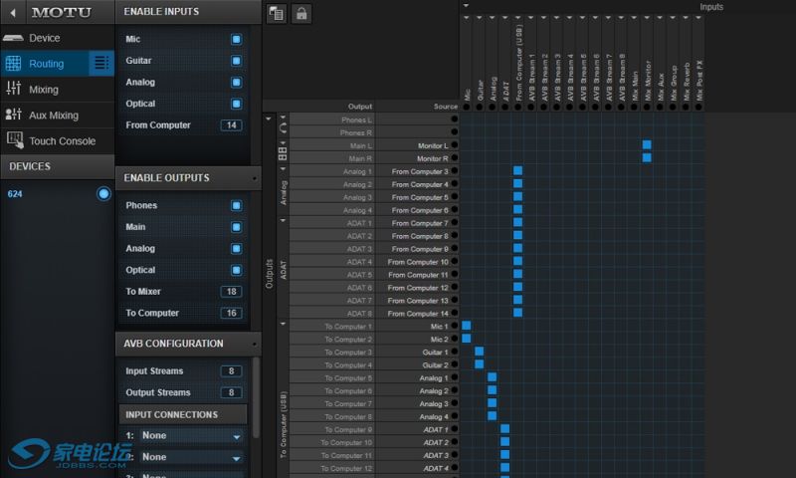The image size is (796, 478).
Task: Collapse the From Computer (USB) input column
Action: 517,18
